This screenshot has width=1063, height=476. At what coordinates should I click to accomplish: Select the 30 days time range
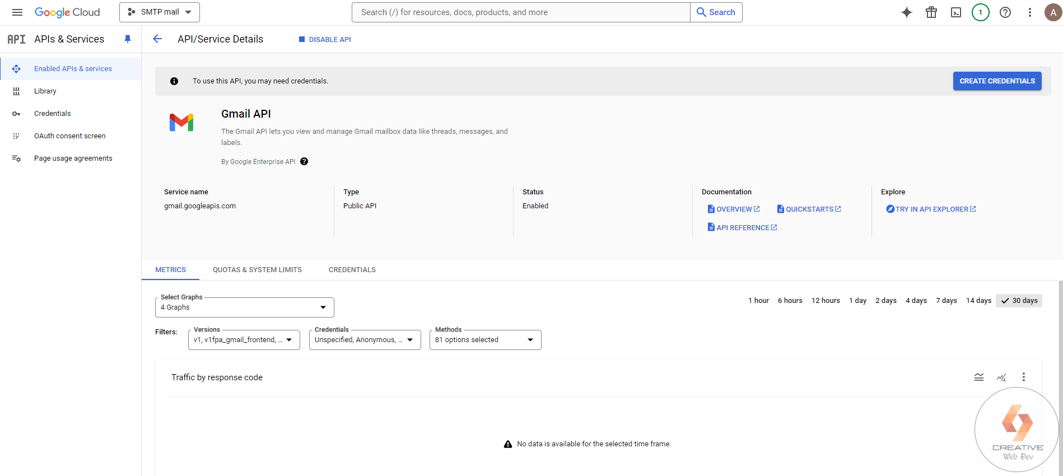(x=1019, y=301)
